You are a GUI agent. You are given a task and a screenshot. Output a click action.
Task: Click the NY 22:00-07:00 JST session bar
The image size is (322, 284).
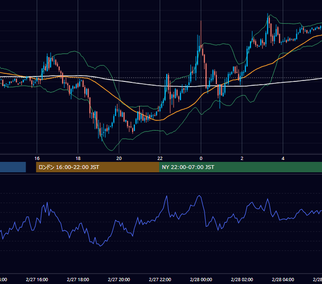tap(241, 167)
